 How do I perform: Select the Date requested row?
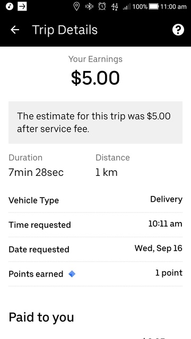[95, 249]
